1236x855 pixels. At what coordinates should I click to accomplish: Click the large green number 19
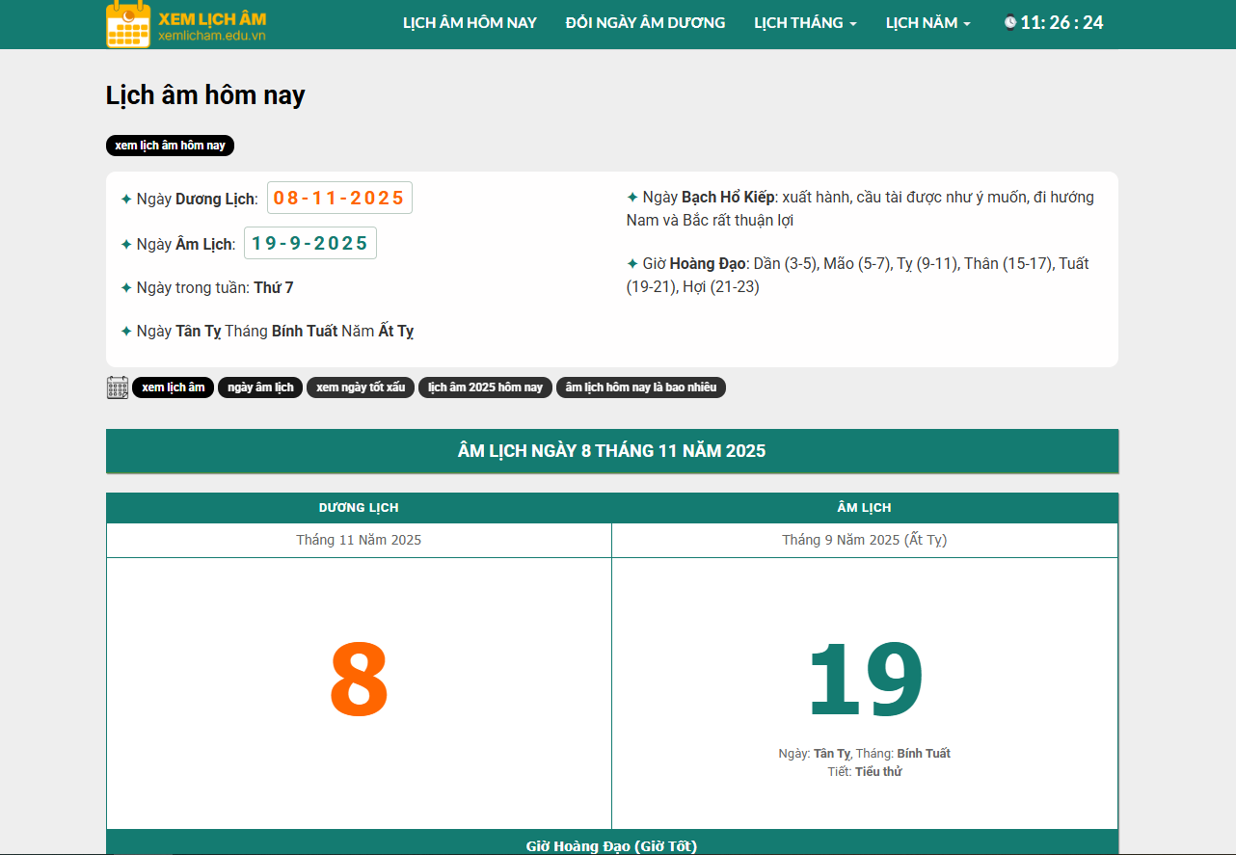tap(864, 678)
